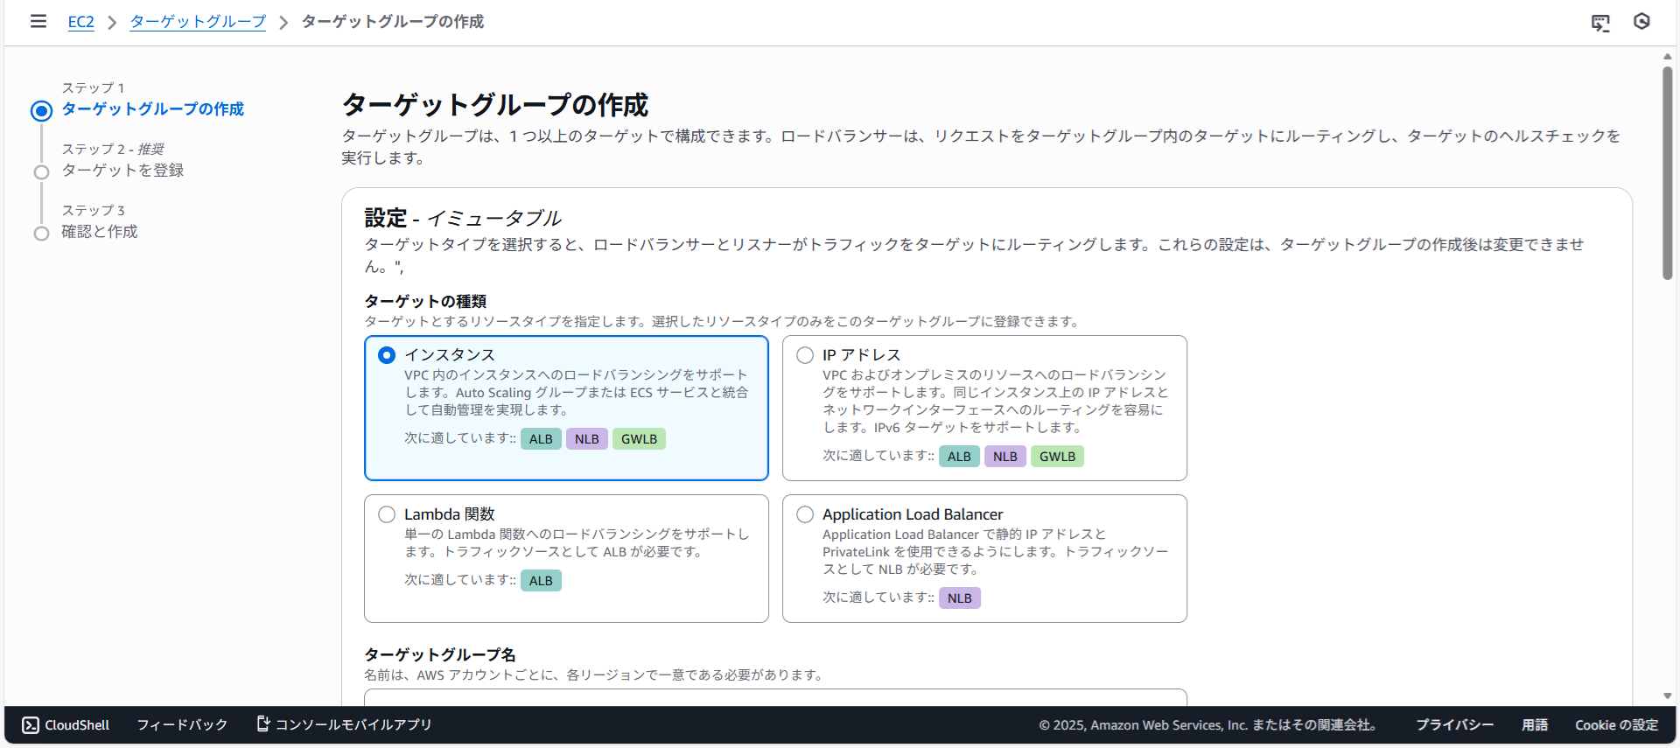The height and width of the screenshot is (748, 1680).
Task: Choose Application Load Balancer target type
Action: click(x=805, y=514)
